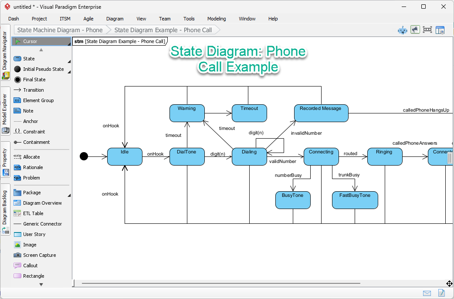Switch to the Model Explorer sidebar tab
454x299 pixels.
point(5,107)
